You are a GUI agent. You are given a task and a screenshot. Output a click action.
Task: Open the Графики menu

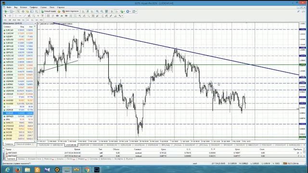pyautogui.click(x=34, y=7)
